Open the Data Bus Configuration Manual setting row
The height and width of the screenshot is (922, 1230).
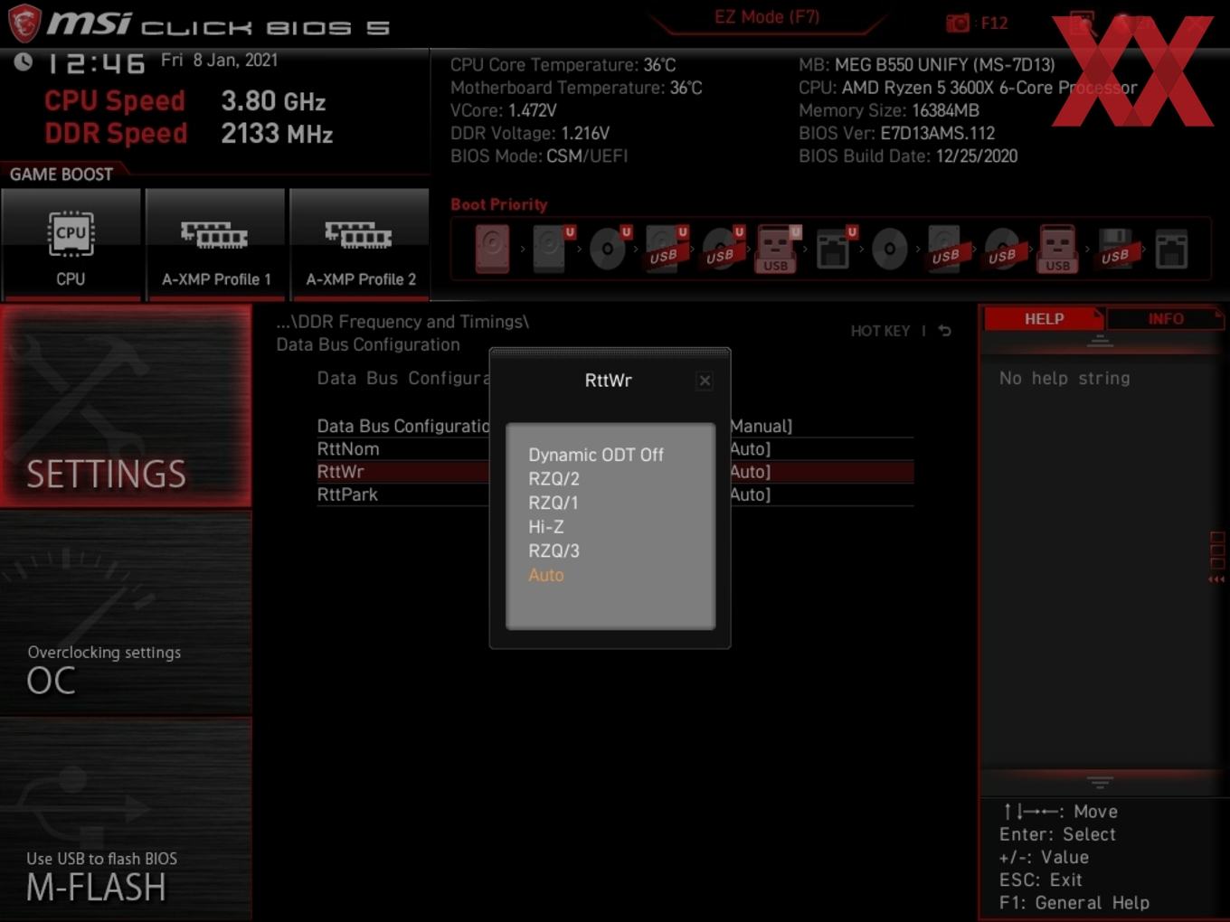(x=615, y=426)
